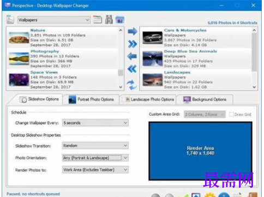Click left list scroll up arrow
The image size is (264, 197).
121,30
